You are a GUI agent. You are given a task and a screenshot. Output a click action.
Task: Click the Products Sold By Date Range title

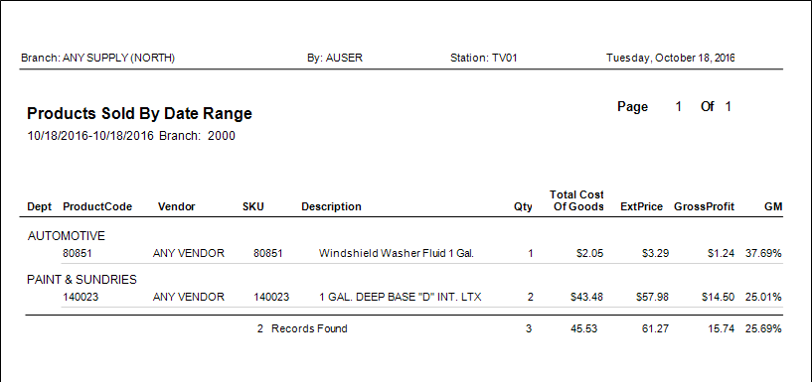139,114
